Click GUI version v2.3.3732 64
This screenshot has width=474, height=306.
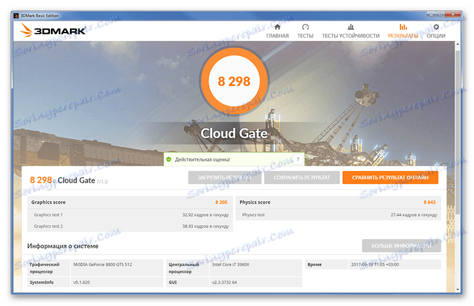coord(225,282)
